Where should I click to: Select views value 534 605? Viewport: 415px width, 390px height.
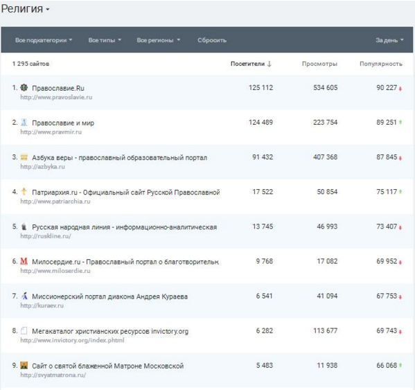(x=325, y=87)
